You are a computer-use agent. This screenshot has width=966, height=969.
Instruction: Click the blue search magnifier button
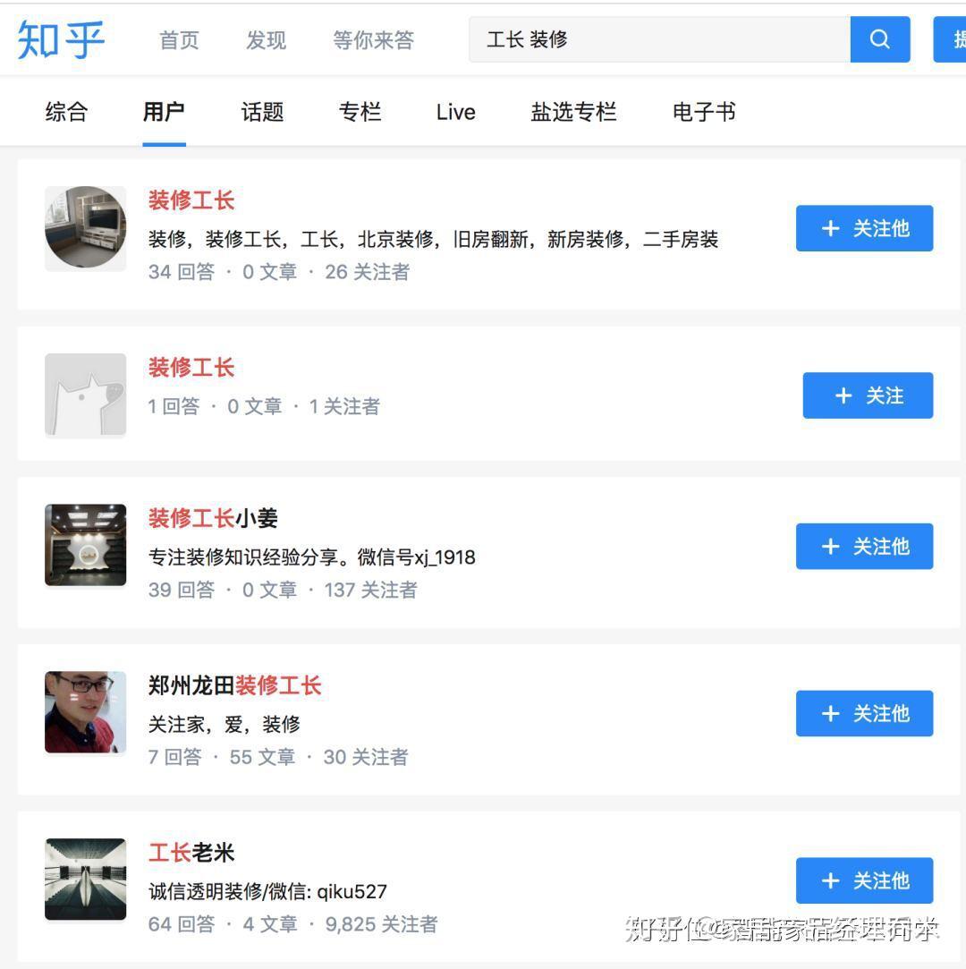click(x=879, y=39)
